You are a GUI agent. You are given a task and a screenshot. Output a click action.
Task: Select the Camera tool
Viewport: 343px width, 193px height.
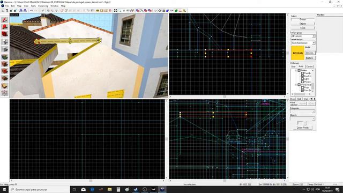5,34
